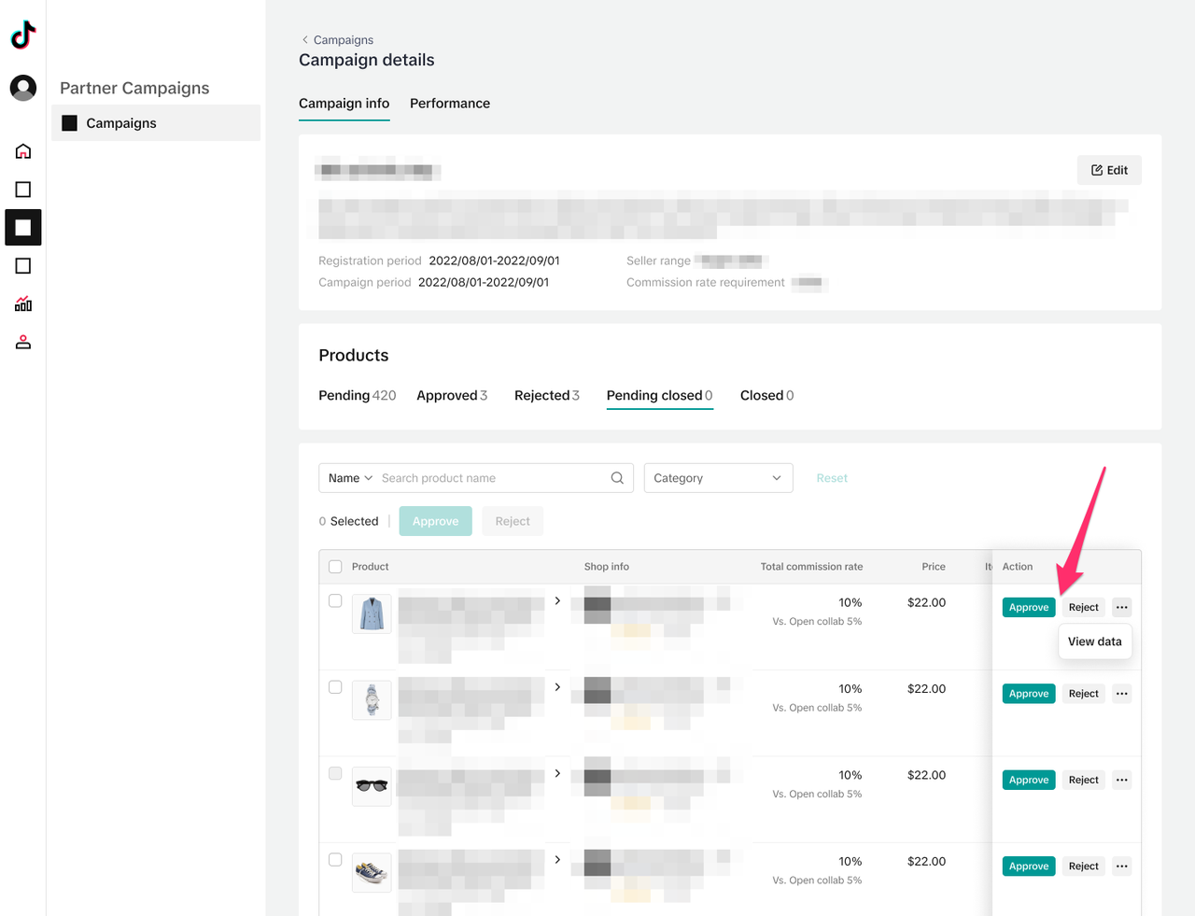Screen dimensions: 1195x916
Task: Click the search magnifier icon
Action: (x=617, y=478)
